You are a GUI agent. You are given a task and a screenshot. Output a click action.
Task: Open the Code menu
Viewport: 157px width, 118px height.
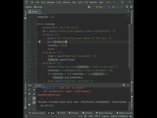click(x=59, y=2)
